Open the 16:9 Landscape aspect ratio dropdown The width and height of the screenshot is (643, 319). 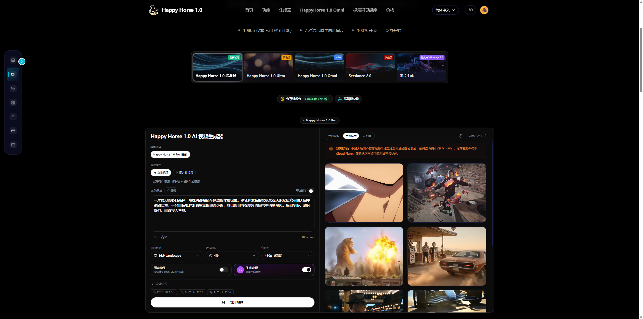coord(177,256)
